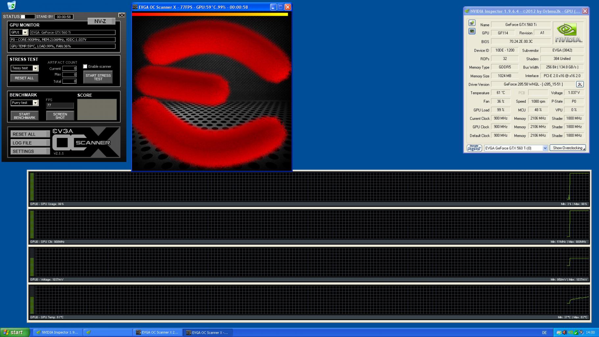Open the NV-Z monitor button

click(x=101, y=21)
